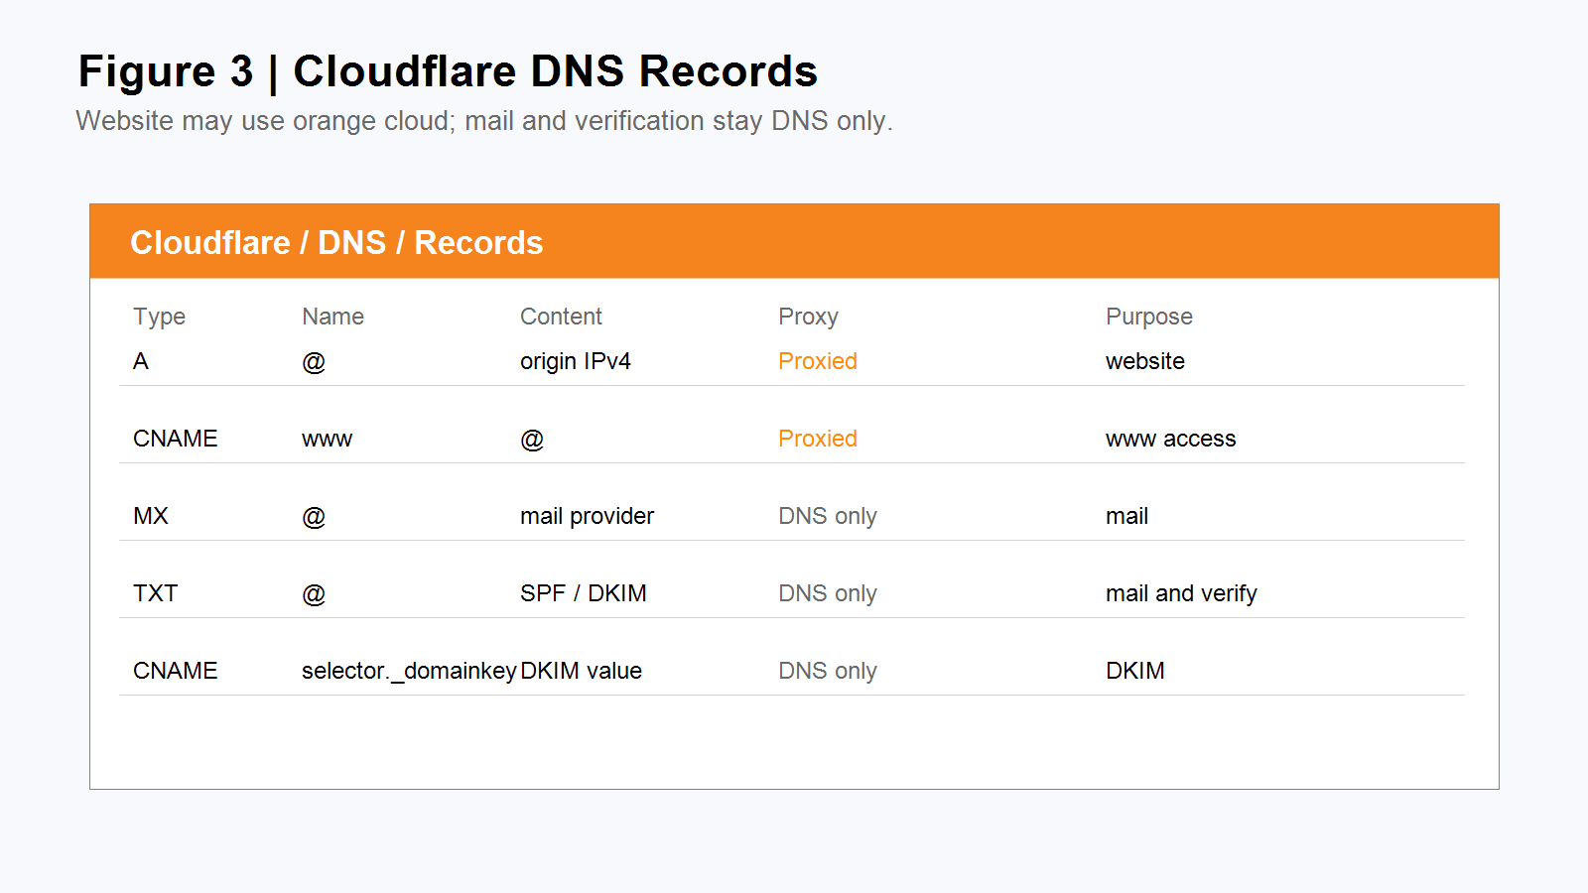Click the Type column header

point(159,317)
